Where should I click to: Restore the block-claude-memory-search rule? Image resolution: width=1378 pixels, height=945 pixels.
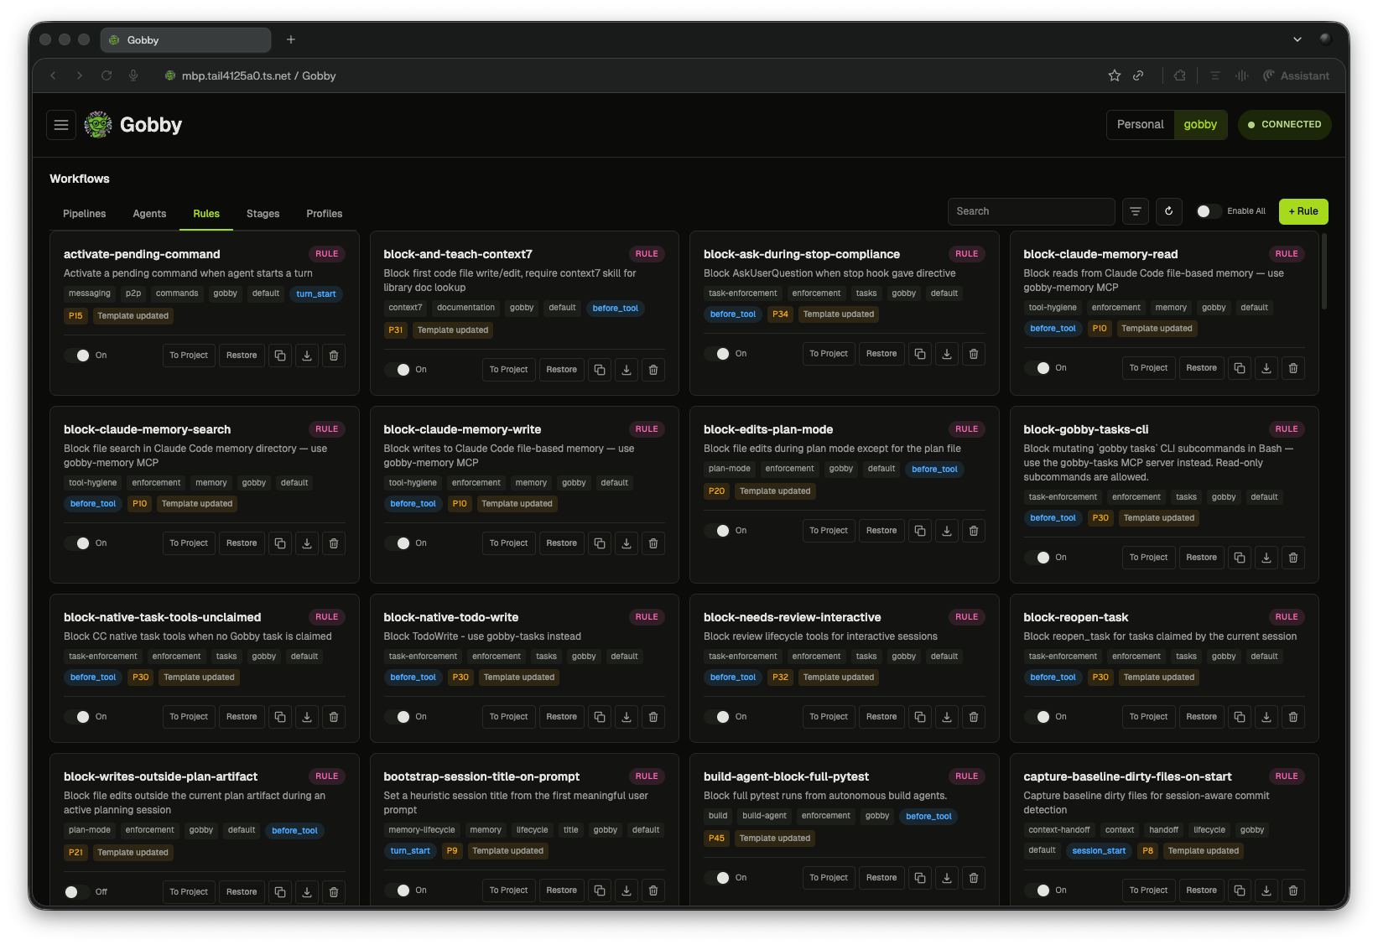[242, 543]
